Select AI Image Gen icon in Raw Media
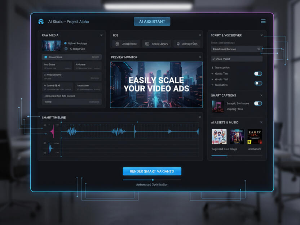The width and height of the screenshot is (300, 225). [66, 49]
